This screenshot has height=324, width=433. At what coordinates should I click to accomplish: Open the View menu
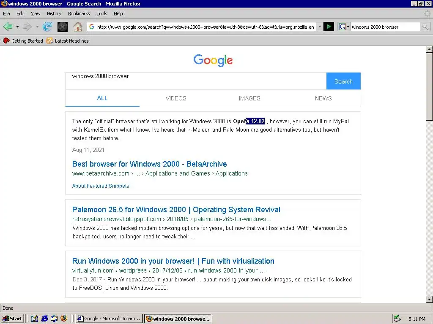click(36, 13)
